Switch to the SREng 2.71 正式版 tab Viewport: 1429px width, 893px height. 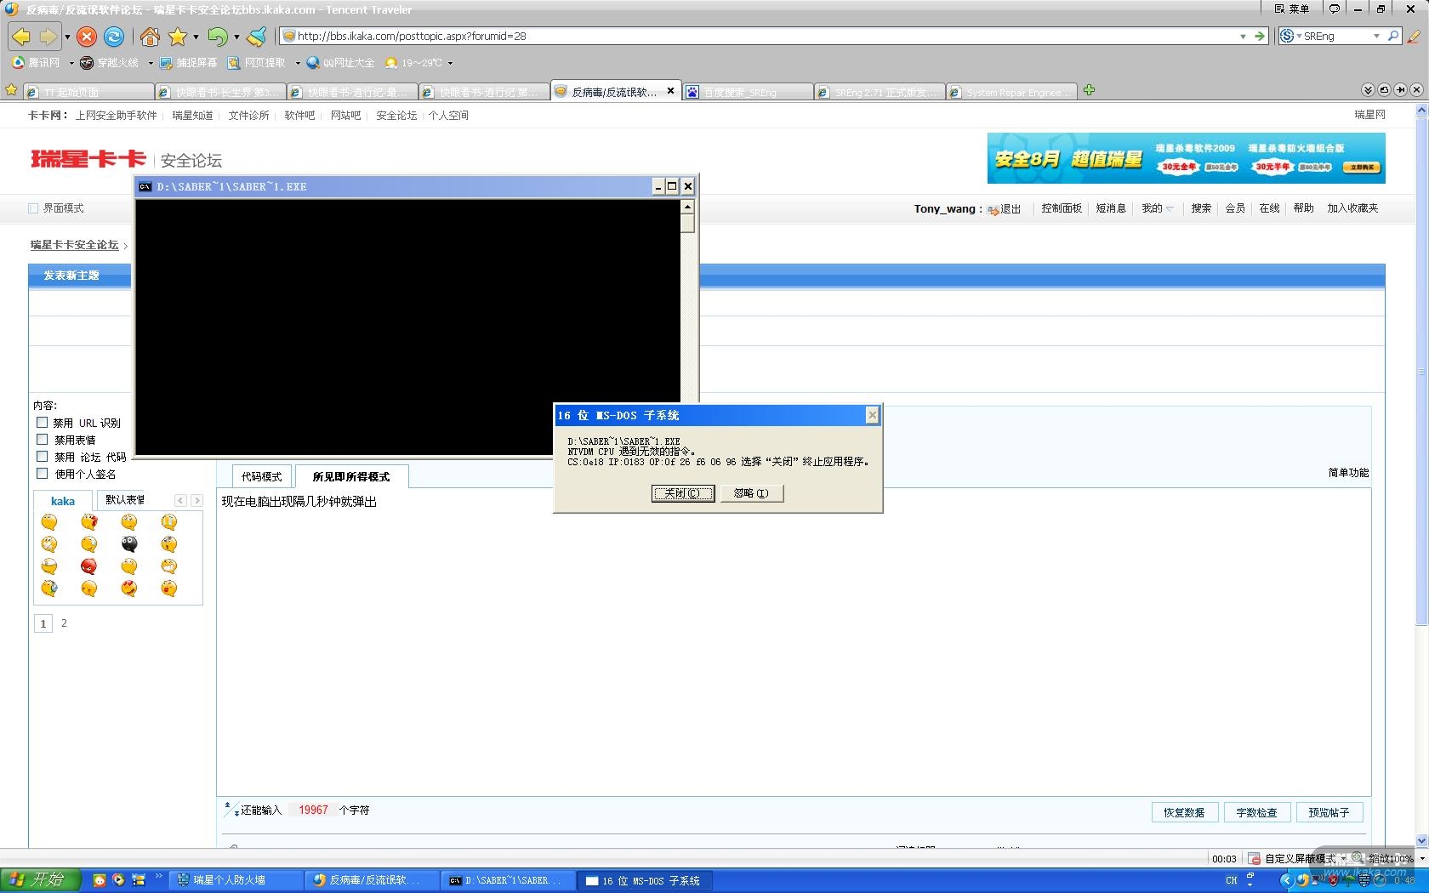880,92
